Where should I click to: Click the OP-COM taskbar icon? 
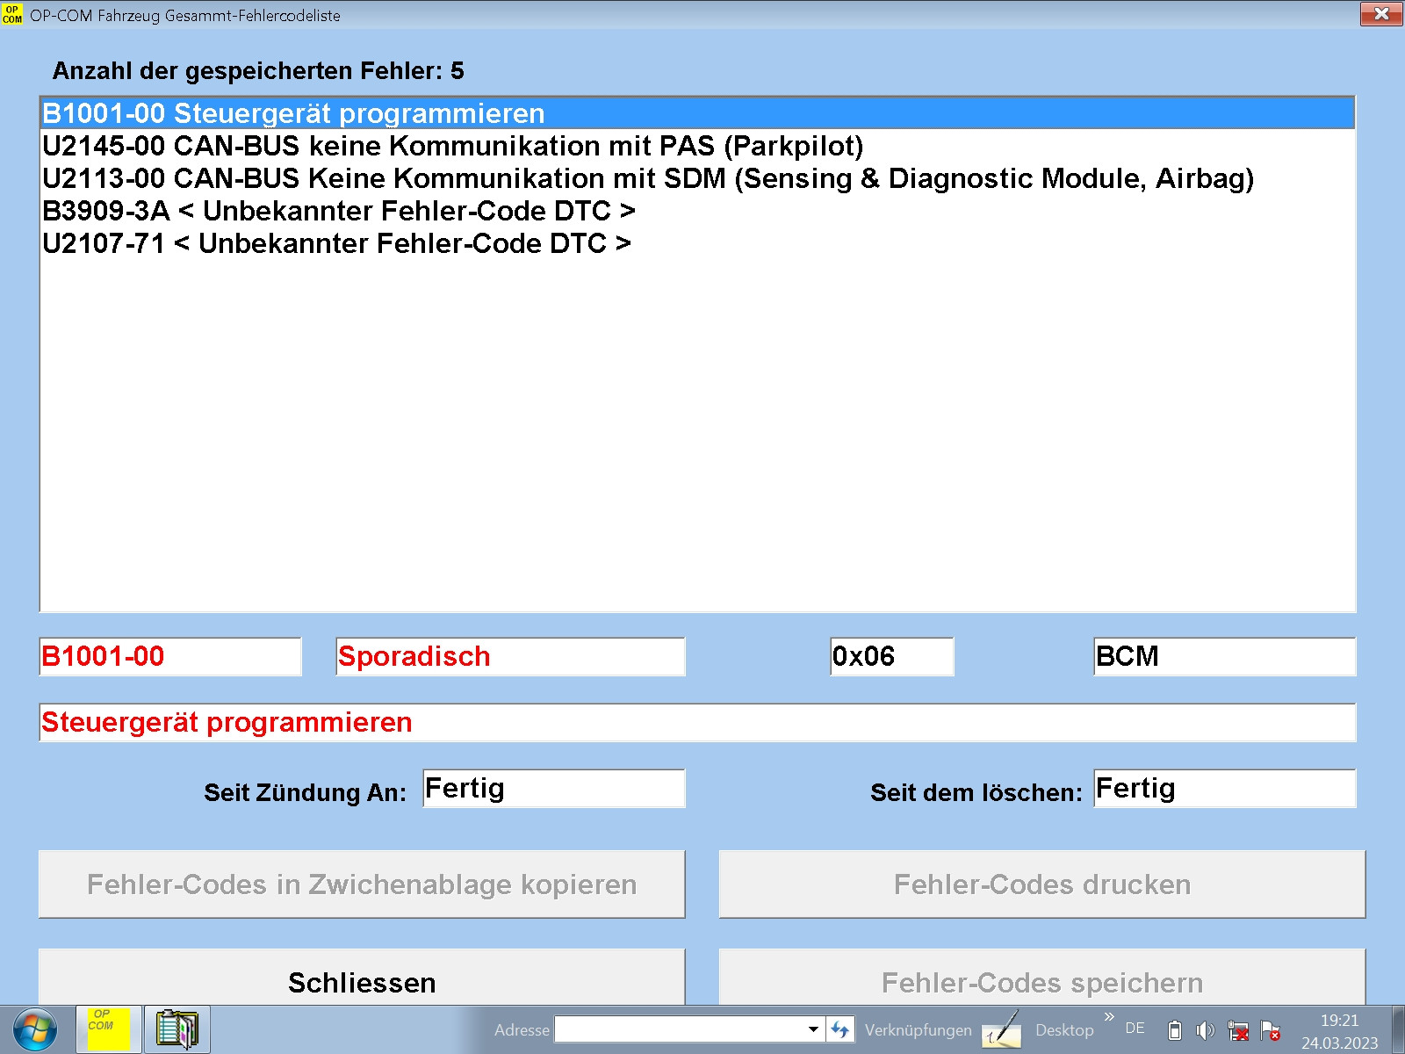[108, 1029]
